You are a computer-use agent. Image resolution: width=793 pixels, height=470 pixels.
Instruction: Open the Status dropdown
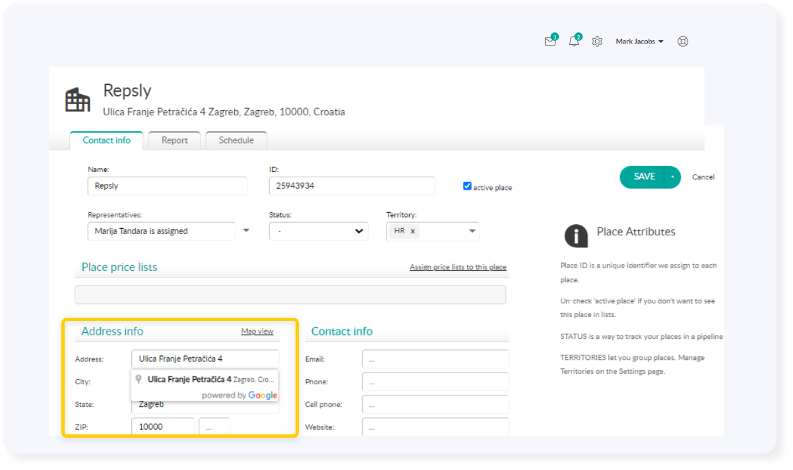click(x=319, y=231)
